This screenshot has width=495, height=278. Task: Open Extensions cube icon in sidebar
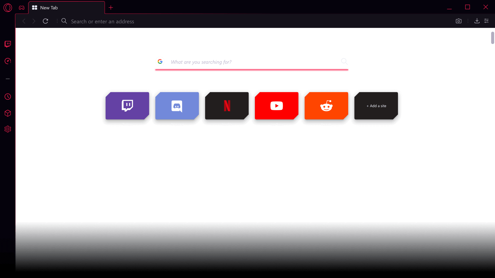point(8,113)
